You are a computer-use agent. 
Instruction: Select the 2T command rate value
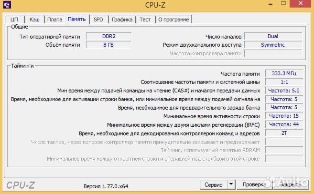[284, 133]
